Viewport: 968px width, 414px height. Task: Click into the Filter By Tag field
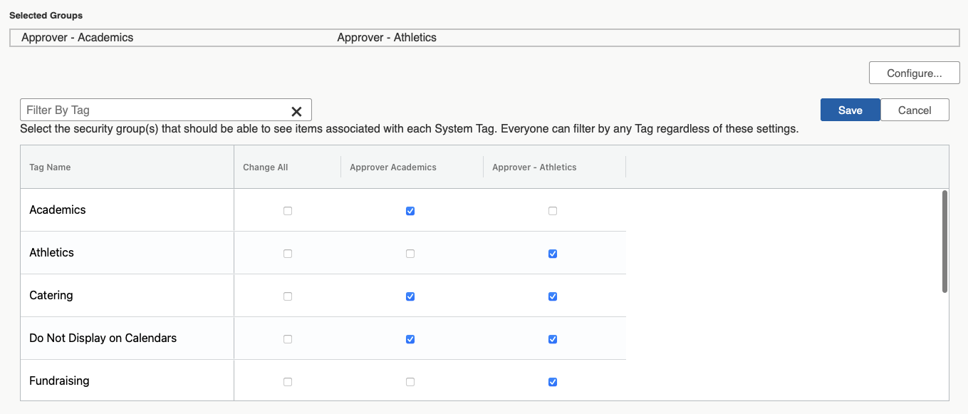(x=153, y=110)
